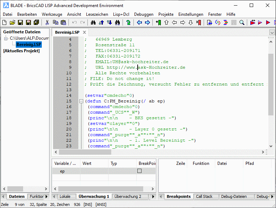Toggle BreakPoint checkbox for ep variable
The height and width of the screenshot is (208, 276).
point(139,171)
